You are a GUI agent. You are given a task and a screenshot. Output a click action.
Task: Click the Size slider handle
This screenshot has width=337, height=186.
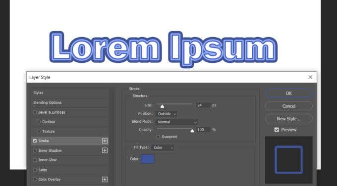point(162,106)
